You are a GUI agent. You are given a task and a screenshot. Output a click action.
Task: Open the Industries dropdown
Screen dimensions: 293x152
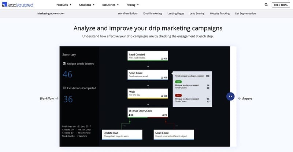click(111, 5)
